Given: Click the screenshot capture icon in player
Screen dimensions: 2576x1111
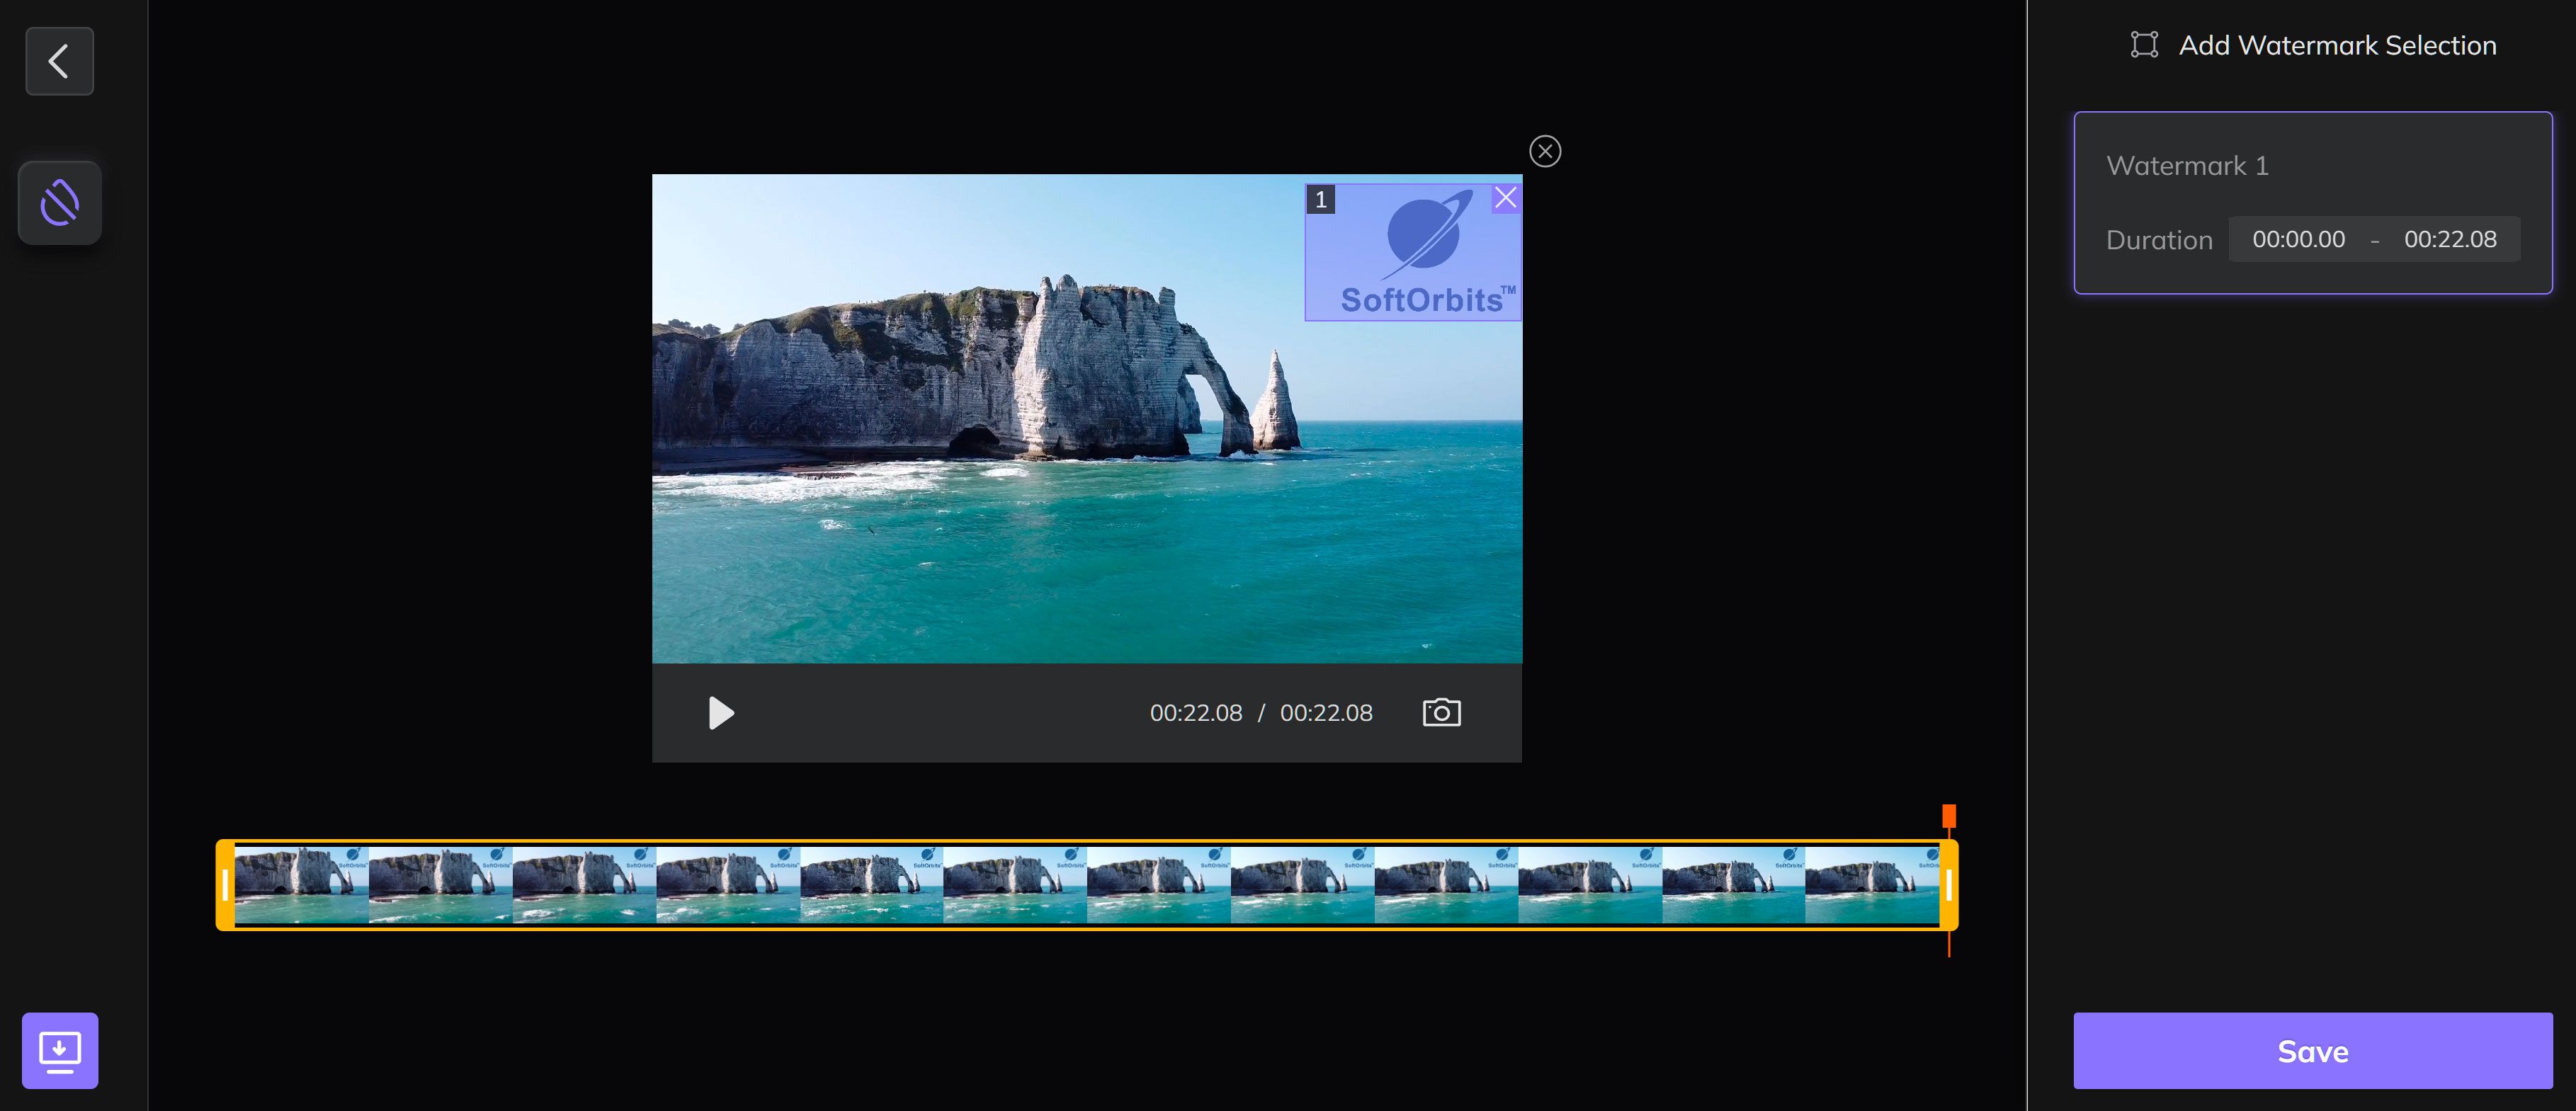Looking at the screenshot, I should click(x=1441, y=712).
